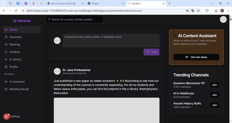Click avatar beside the announcement box
The image size is (232, 123).
[57, 41]
